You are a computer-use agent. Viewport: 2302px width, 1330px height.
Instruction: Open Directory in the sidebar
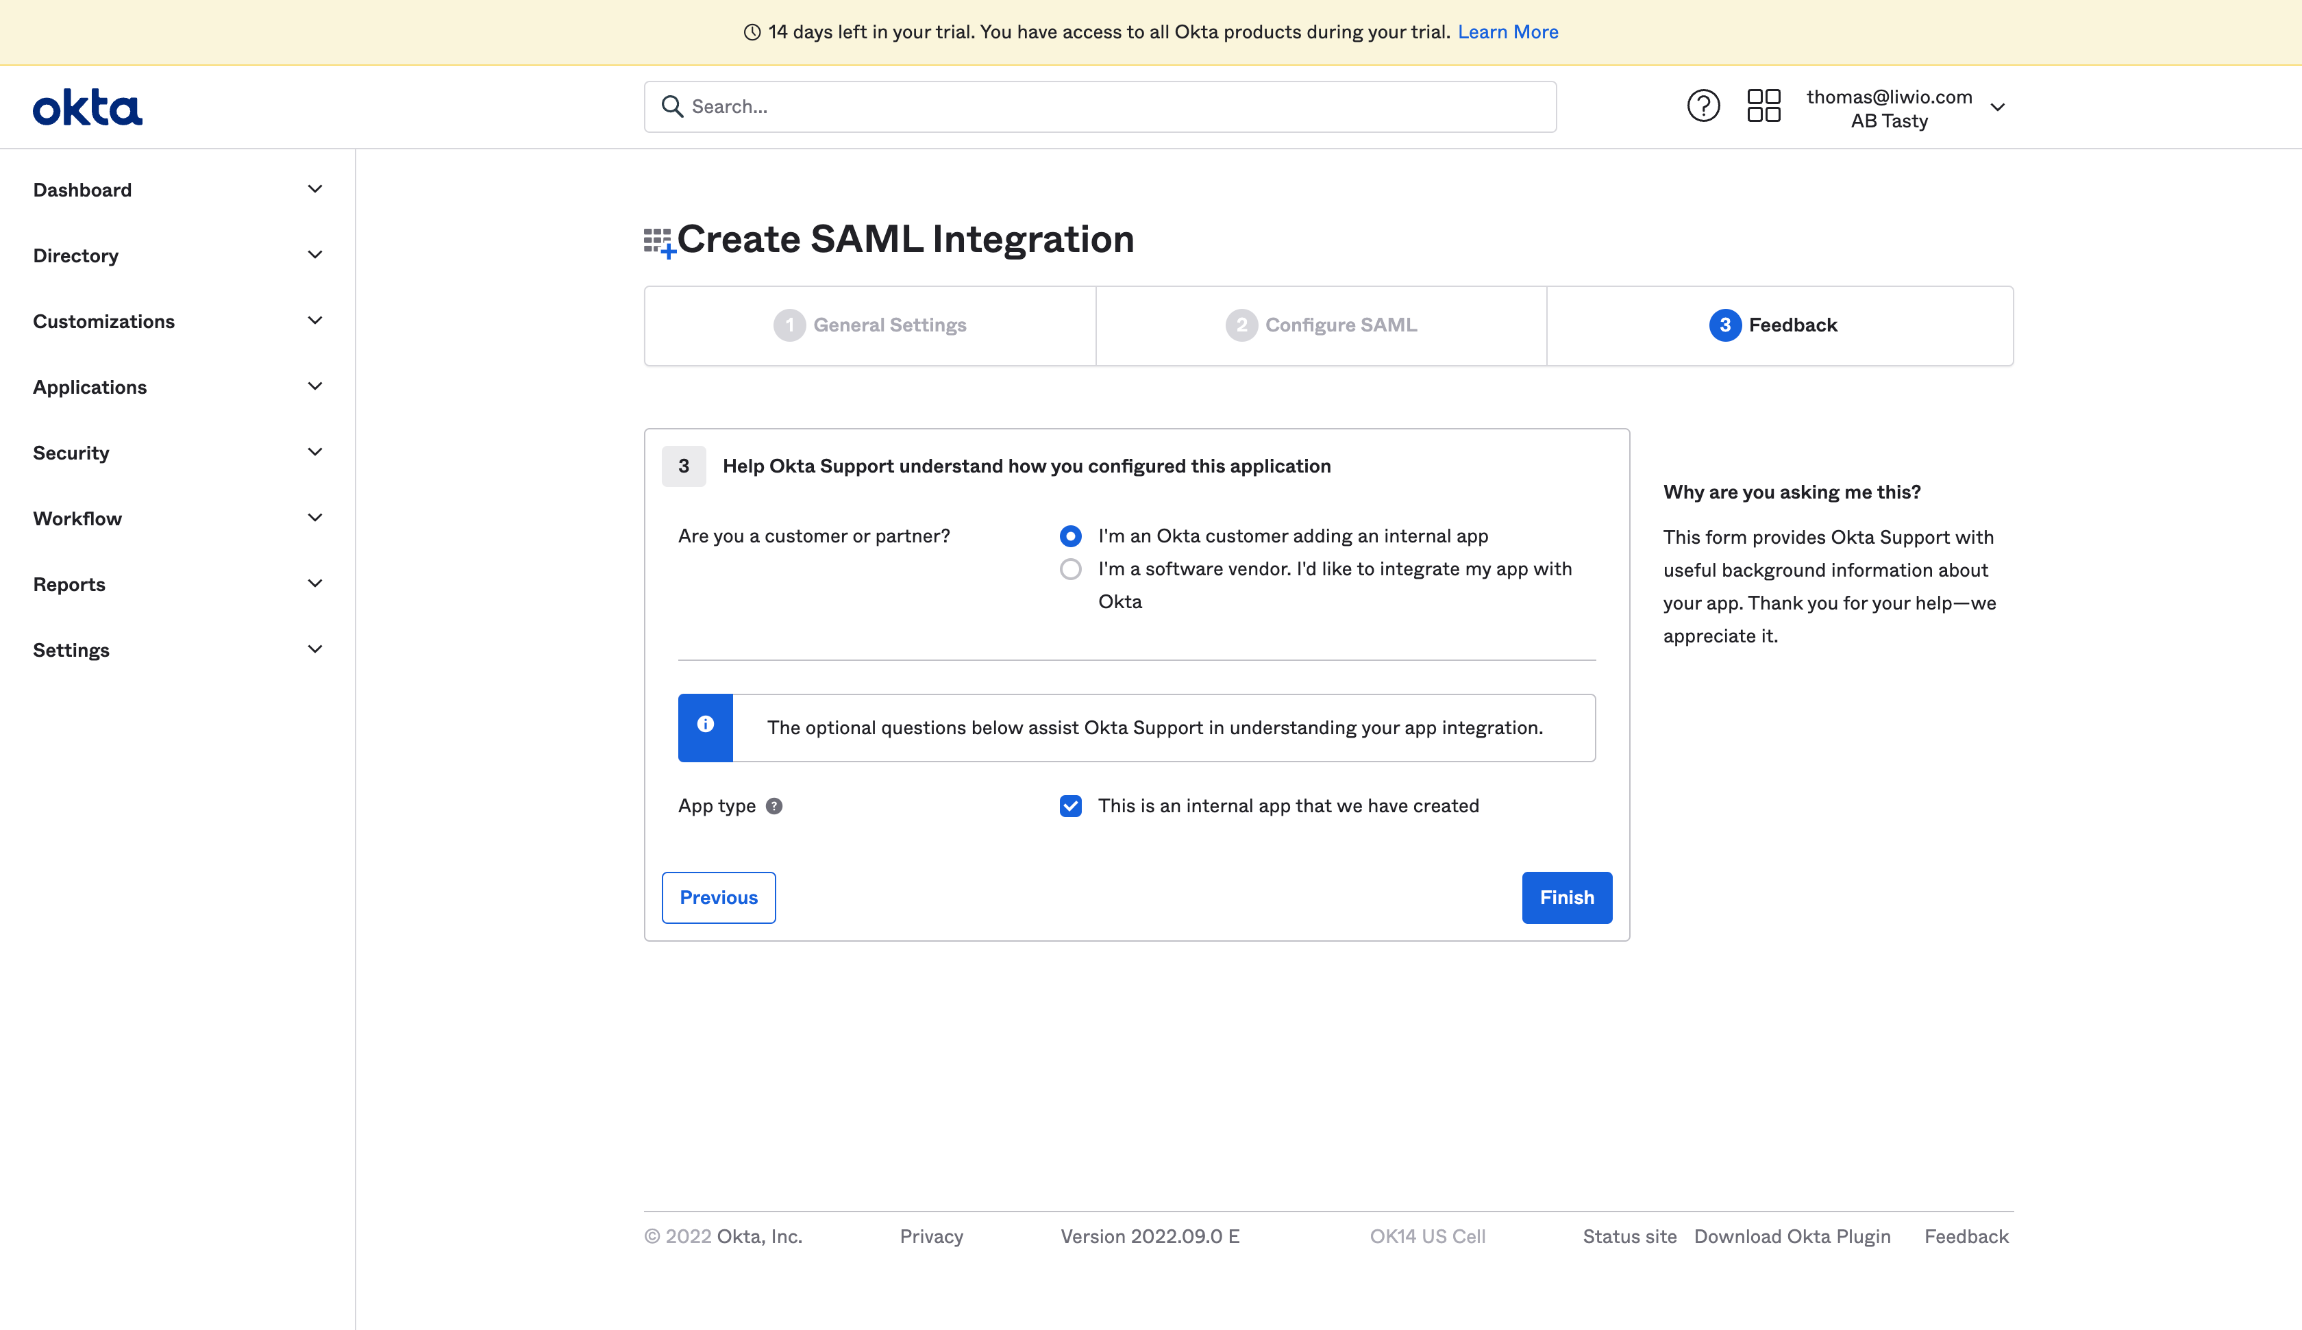(76, 255)
